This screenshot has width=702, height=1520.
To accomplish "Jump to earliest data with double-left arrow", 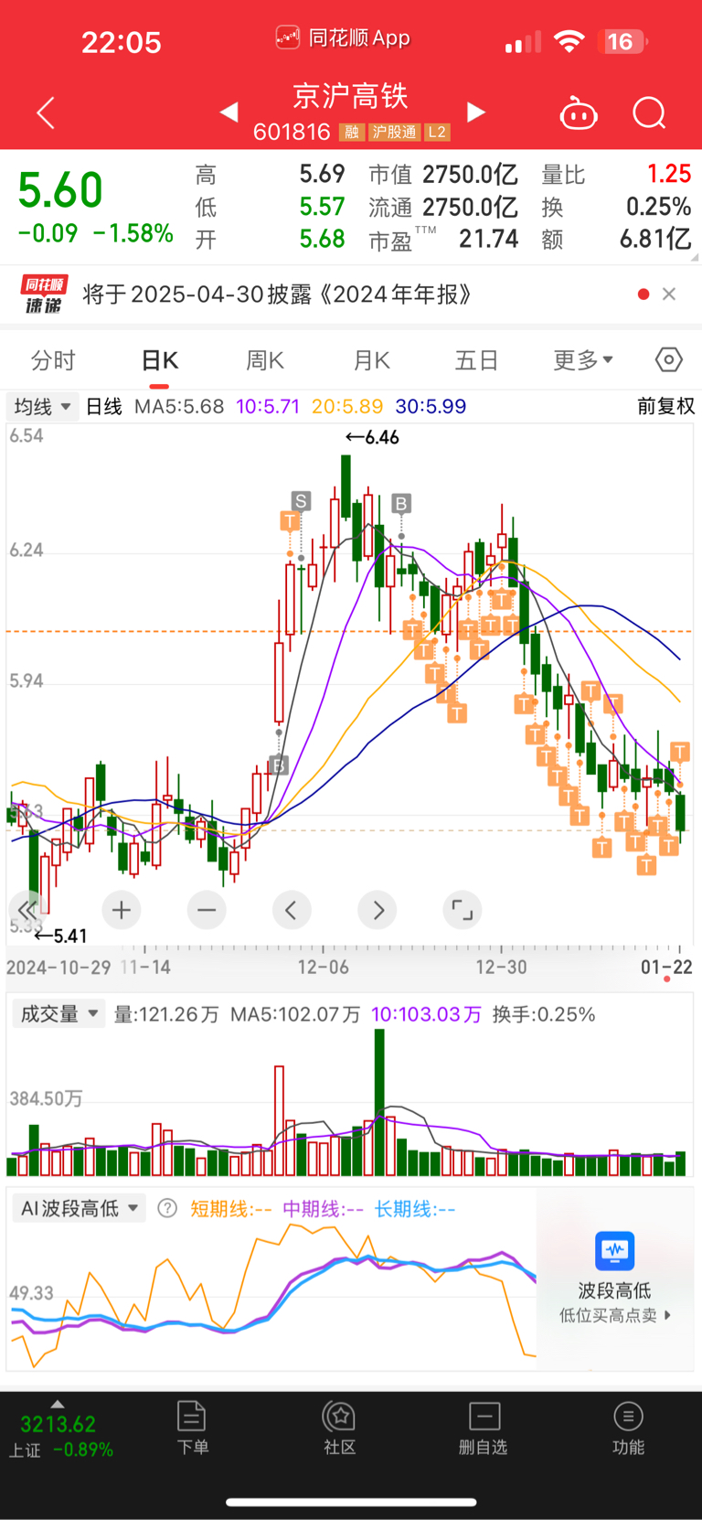I will pyautogui.click(x=27, y=910).
